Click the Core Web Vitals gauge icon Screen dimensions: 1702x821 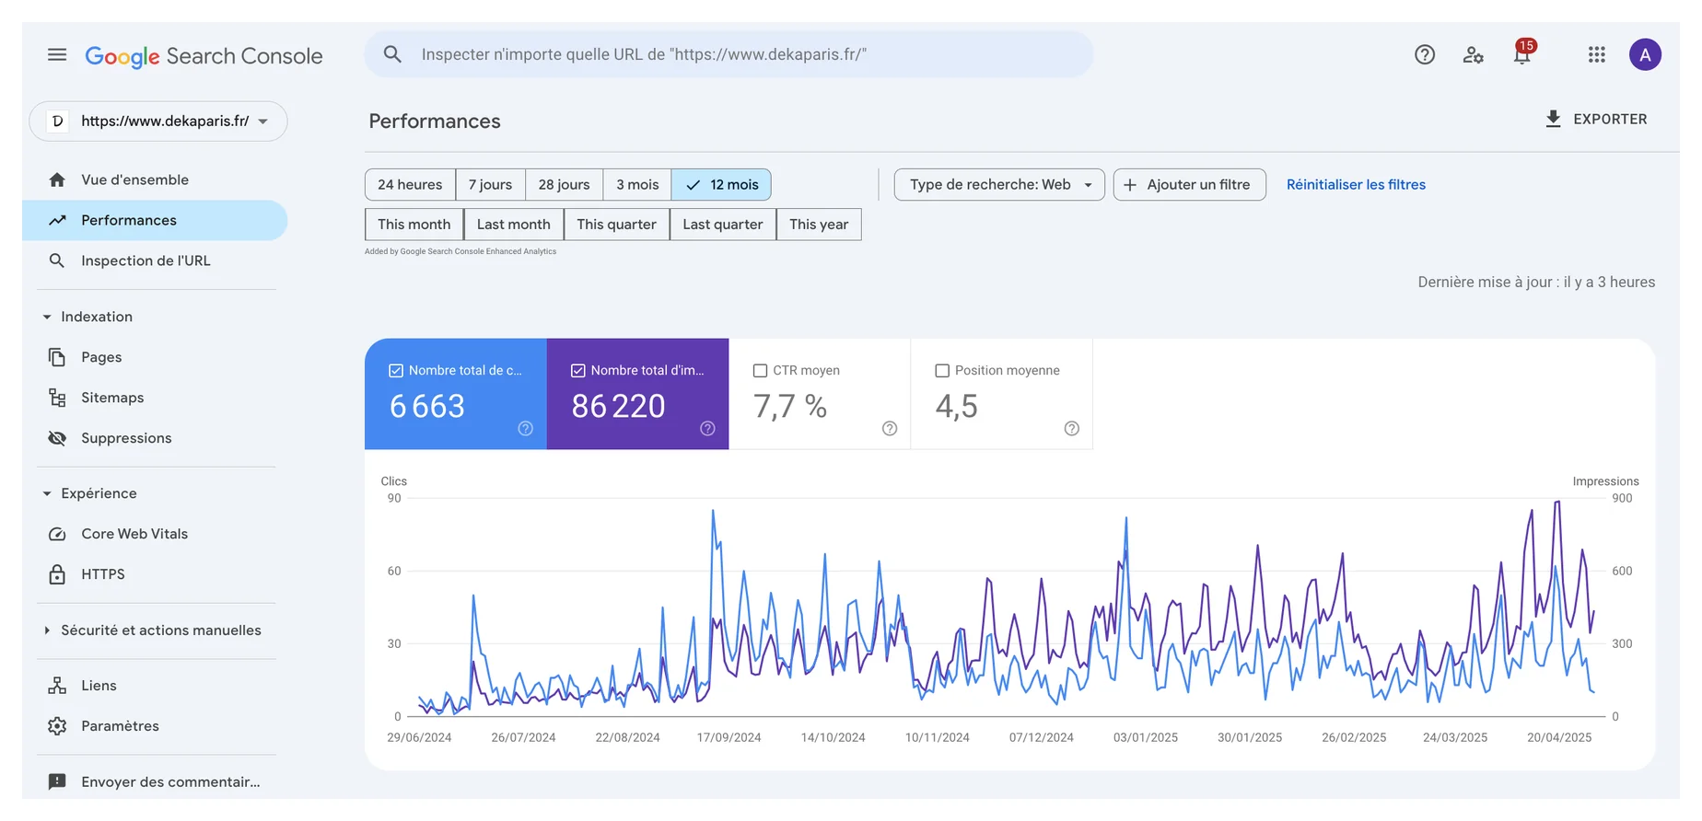(x=57, y=534)
